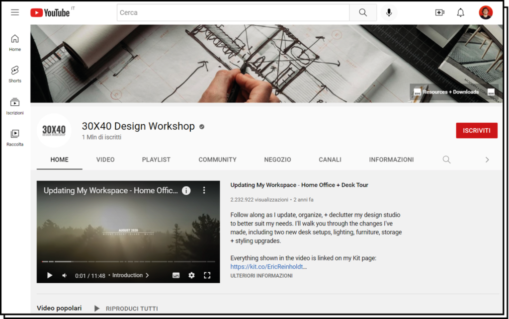Open the create video icon
The height and width of the screenshot is (319, 509).
(439, 13)
